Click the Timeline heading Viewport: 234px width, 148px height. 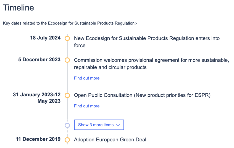(19, 8)
